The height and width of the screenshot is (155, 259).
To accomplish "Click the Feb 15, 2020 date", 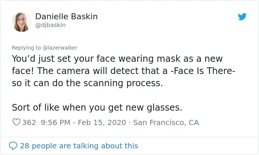I will [x=102, y=123].
